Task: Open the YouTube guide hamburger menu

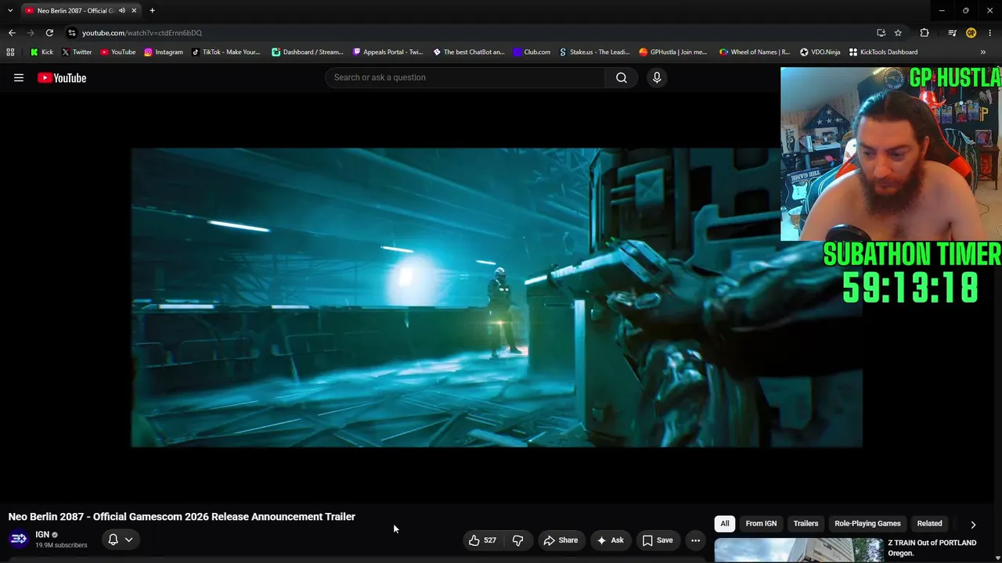Action: (19, 77)
